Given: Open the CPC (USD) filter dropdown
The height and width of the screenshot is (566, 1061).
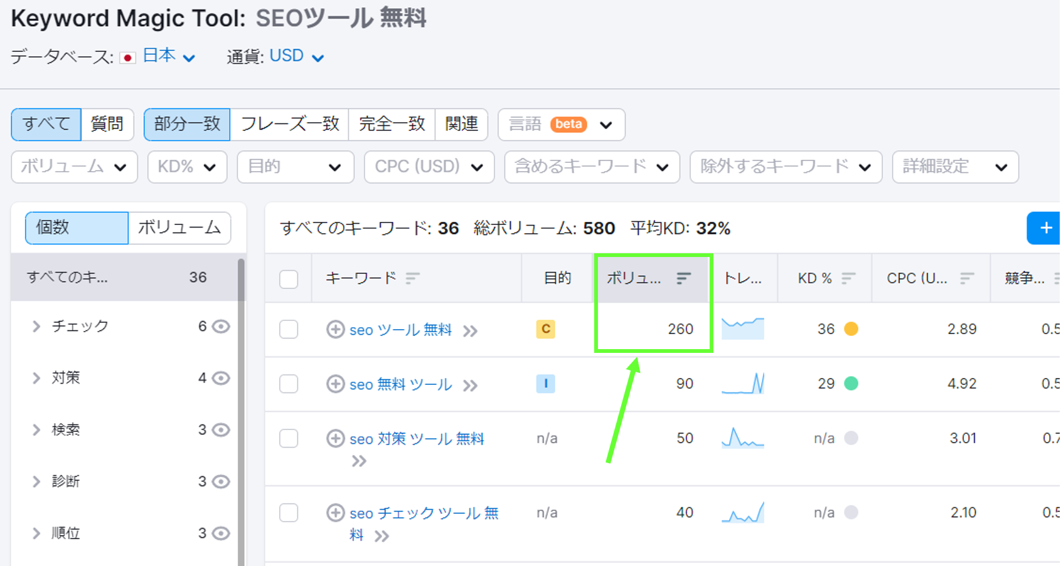Looking at the screenshot, I should 429,167.
